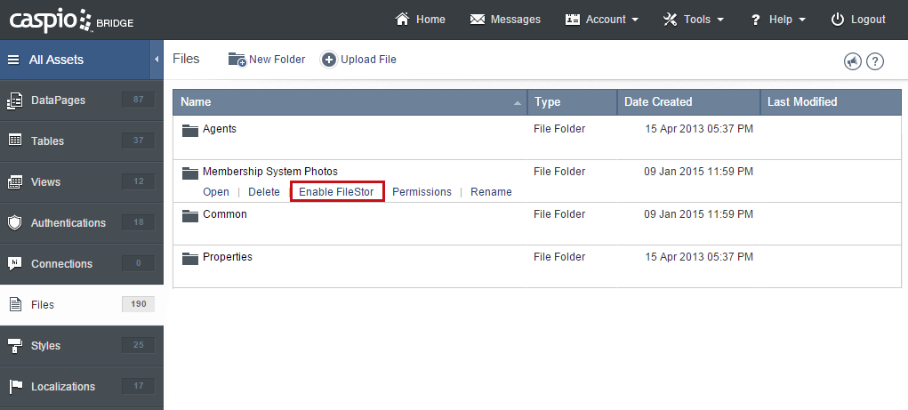Go to Home in top navigation
908x410 pixels.
(420, 20)
